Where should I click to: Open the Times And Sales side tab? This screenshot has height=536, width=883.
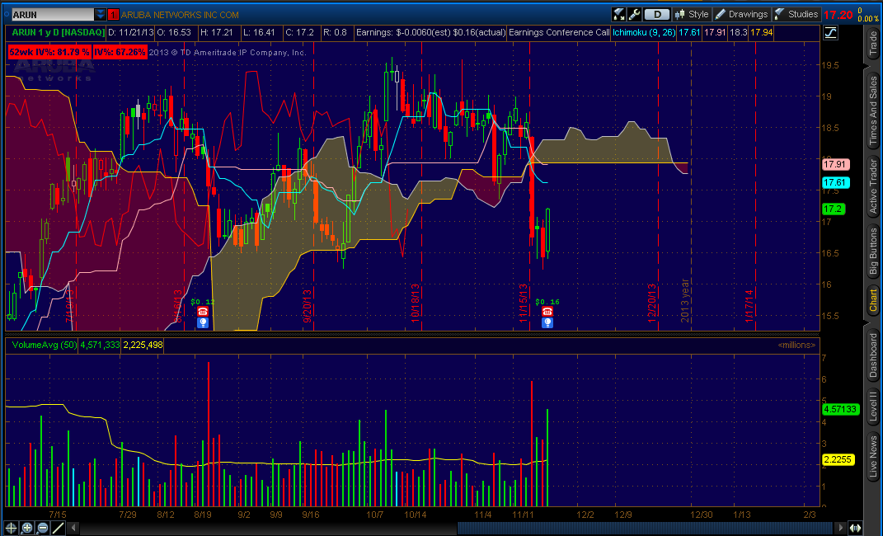pyautogui.click(x=873, y=111)
